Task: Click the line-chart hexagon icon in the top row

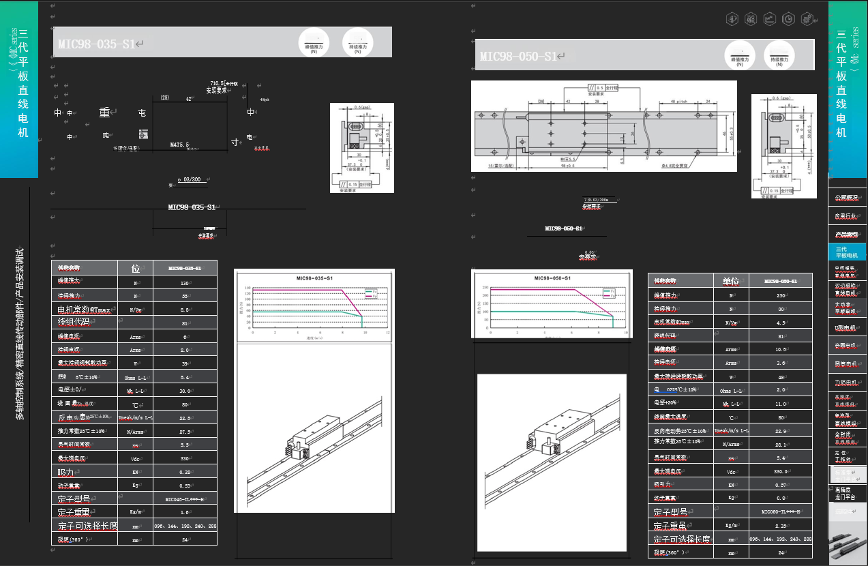Action: tap(770, 19)
